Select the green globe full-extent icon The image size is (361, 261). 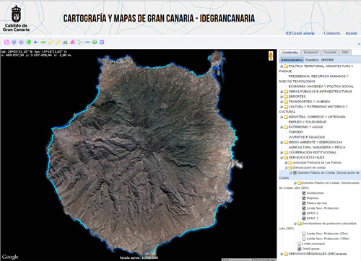click(x=29, y=43)
